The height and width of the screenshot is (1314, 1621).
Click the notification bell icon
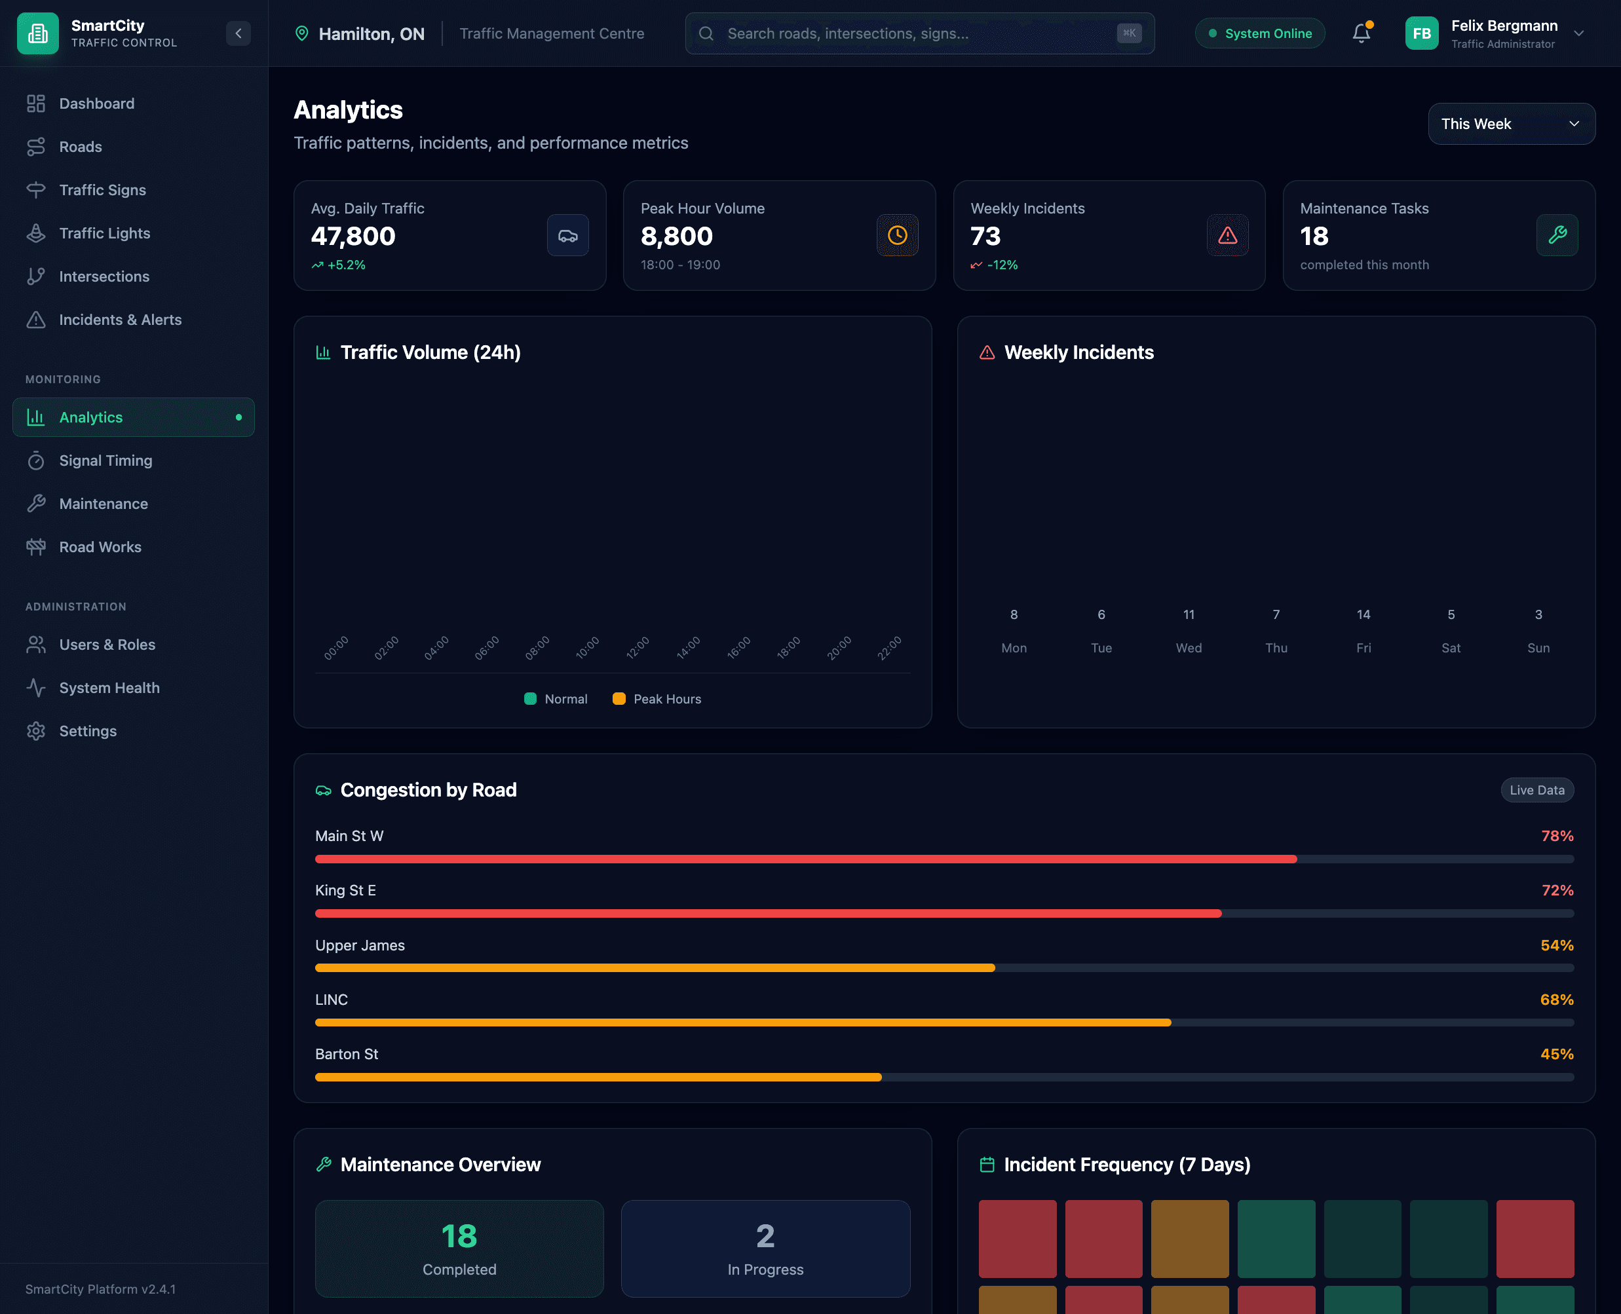(1360, 33)
